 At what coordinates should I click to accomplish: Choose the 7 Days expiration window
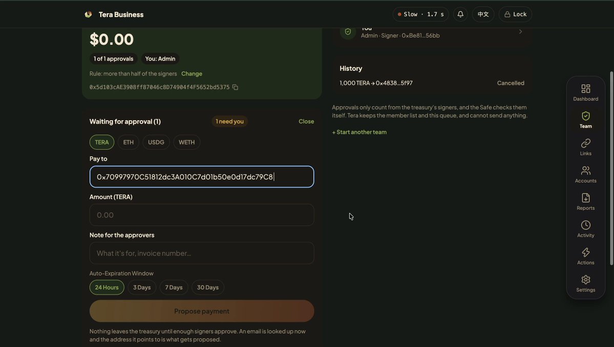(174, 287)
